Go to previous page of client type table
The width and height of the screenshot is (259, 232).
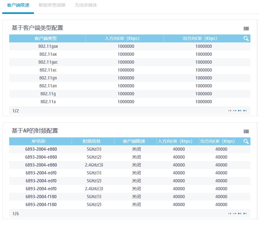click(235, 111)
